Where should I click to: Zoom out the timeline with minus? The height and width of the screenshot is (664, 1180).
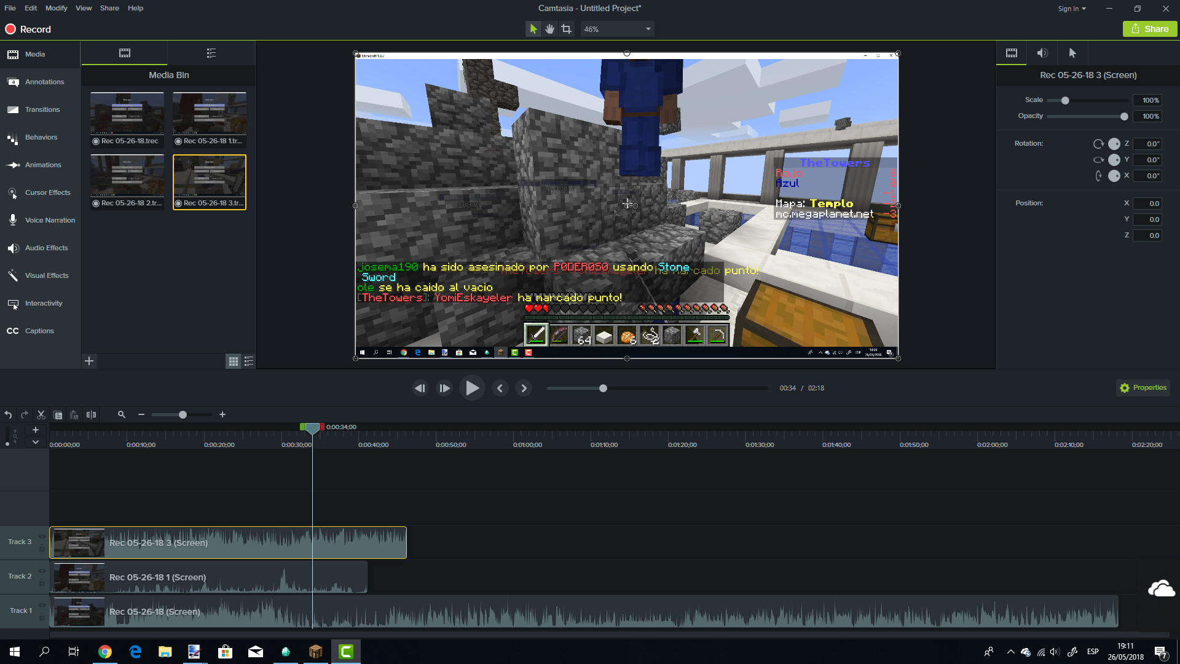click(x=141, y=415)
